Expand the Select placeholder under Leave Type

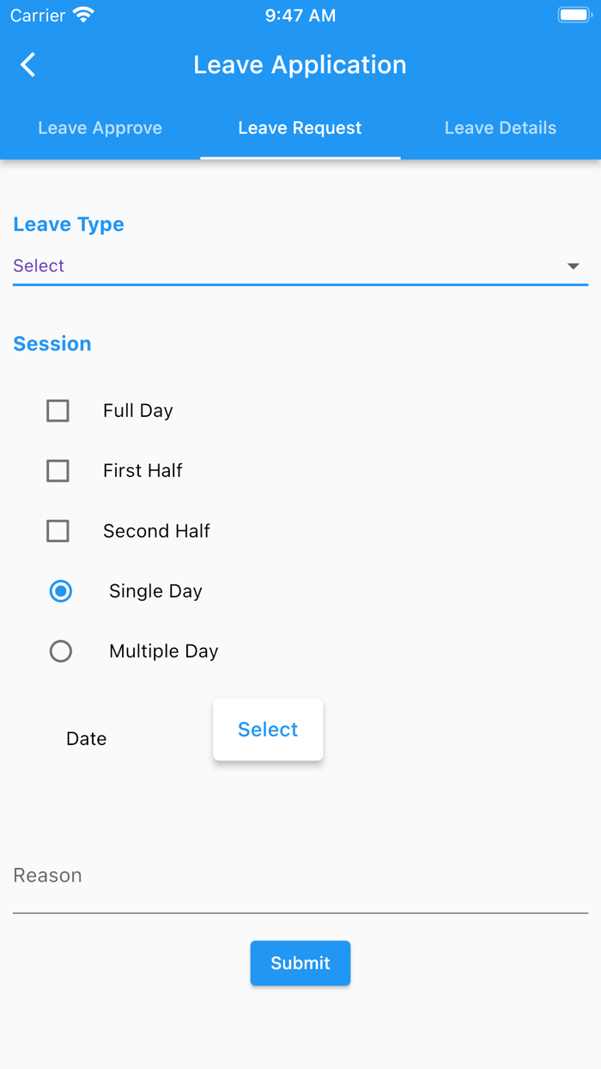click(x=39, y=266)
